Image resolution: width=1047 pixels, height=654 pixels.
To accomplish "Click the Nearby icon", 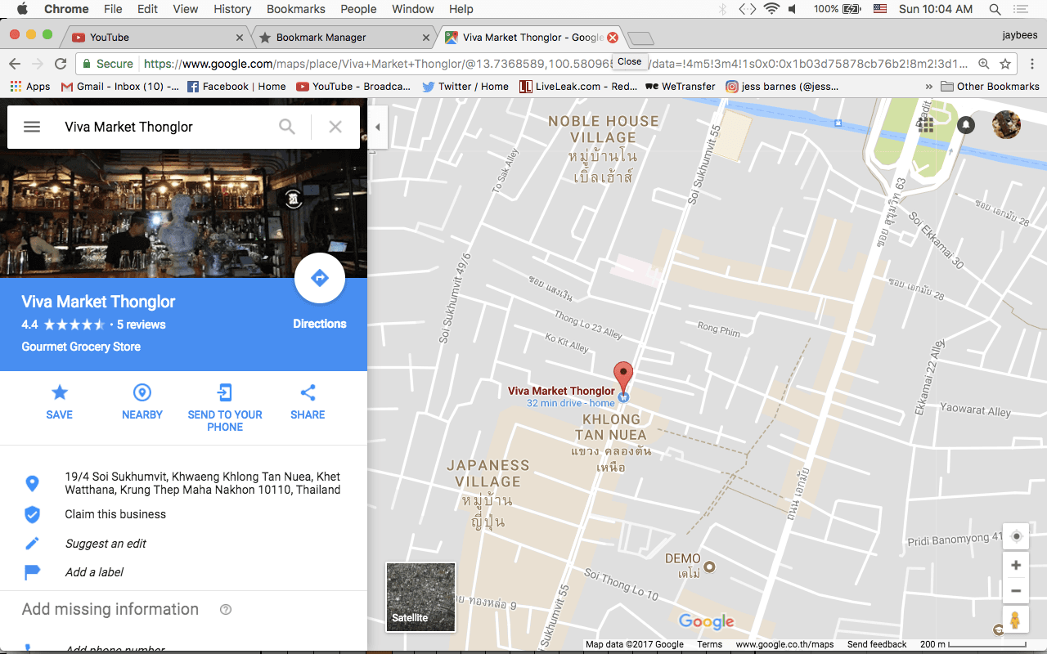I will 142,392.
